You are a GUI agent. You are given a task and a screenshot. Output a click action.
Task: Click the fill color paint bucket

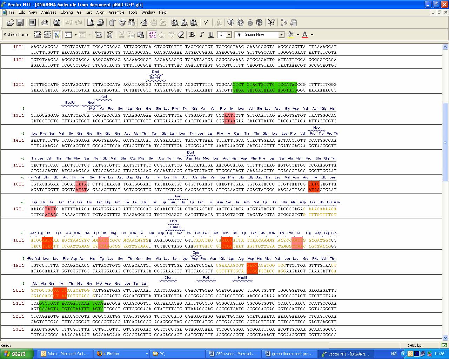point(290,34)
